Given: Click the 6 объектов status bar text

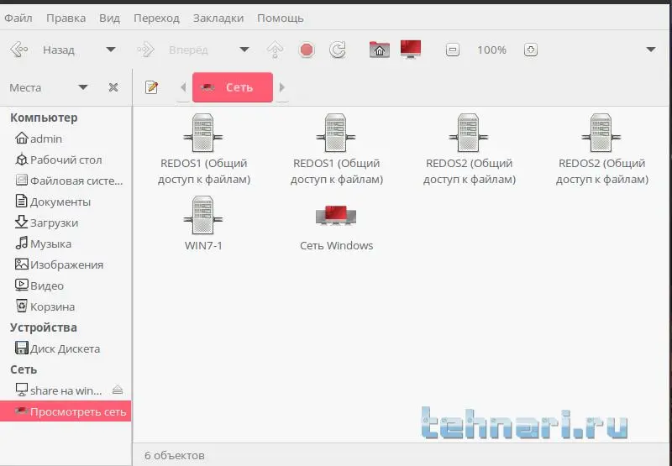Looking at the screenshot, I should (x=175, y=455).
